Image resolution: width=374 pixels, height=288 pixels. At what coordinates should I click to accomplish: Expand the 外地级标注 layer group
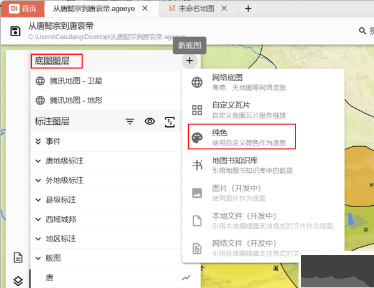pyautogui.click(x=38, y=180)
